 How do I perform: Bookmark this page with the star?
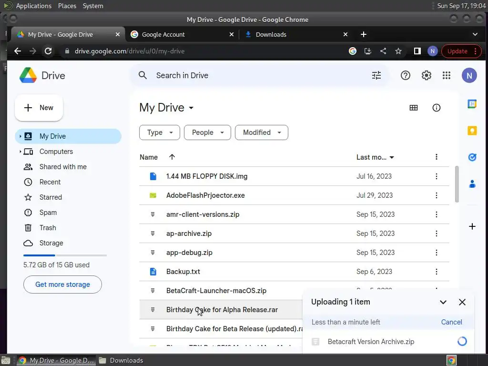[x=398, y=51]
